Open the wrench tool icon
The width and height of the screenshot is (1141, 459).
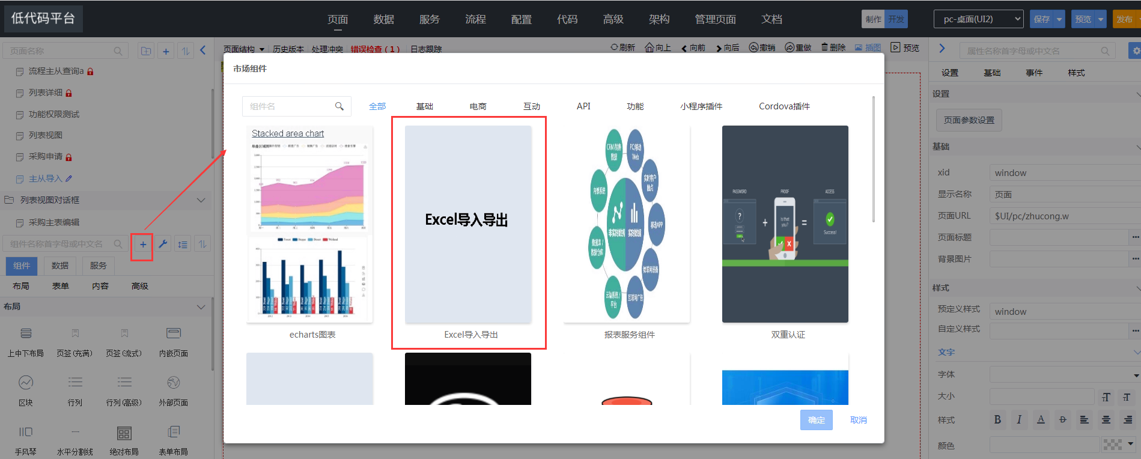click(163, 245)
